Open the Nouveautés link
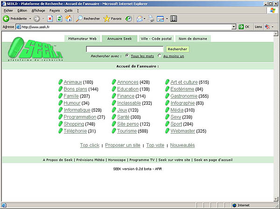The height and width of the screenshot is (209, 280). [x=182, y=145]
